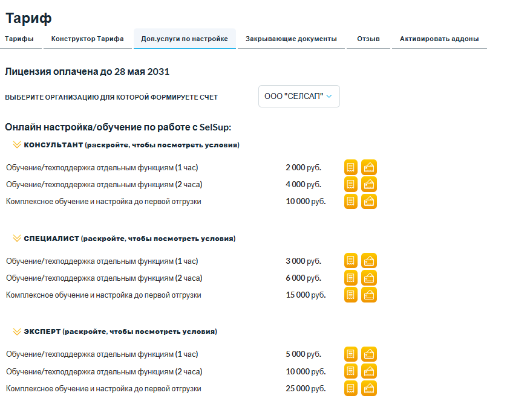Click invoice icon for Specialist 2-hour training
Image resolution: width=507 pixels, height=413 pixels.
(351, 278)
